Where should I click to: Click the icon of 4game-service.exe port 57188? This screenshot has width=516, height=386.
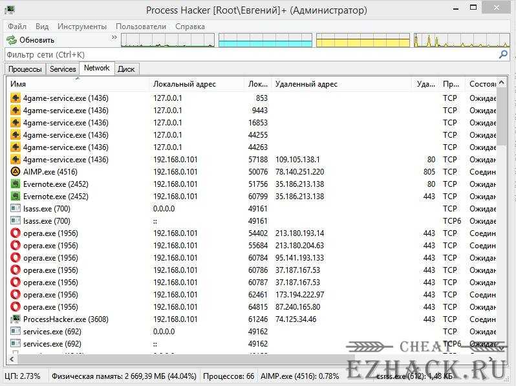[16, 160]
